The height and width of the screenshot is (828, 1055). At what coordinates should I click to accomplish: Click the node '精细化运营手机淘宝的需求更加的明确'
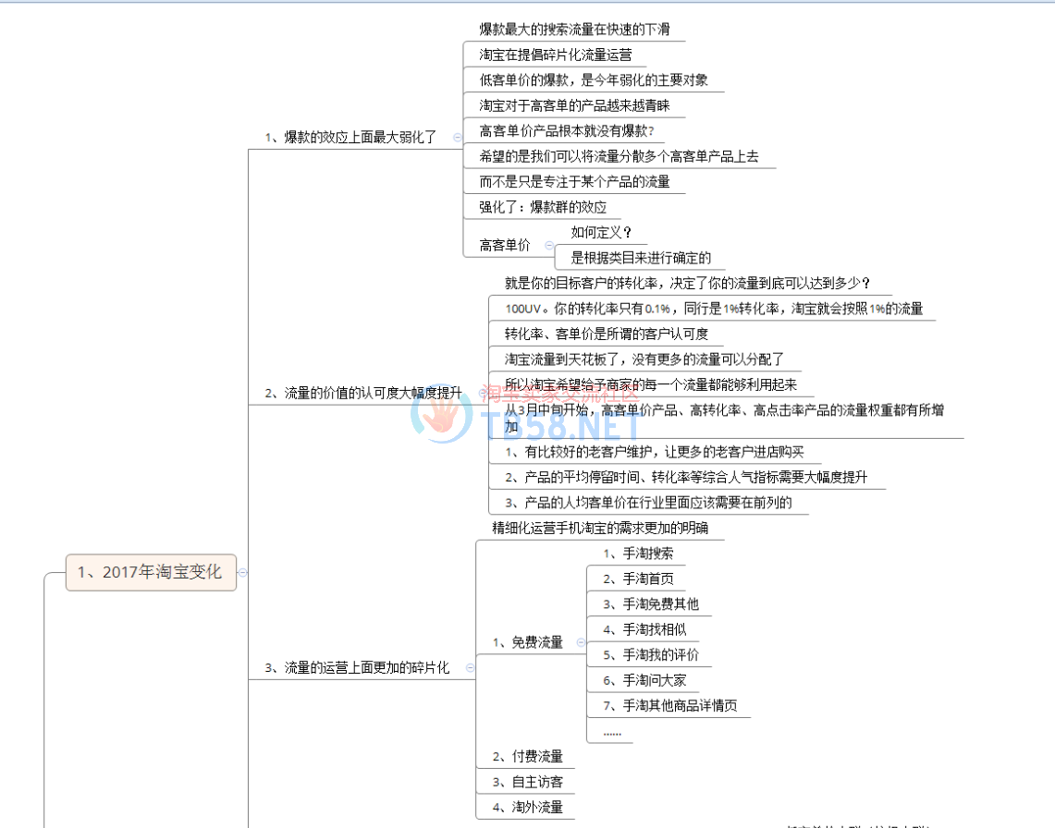(x=600, y=528)
